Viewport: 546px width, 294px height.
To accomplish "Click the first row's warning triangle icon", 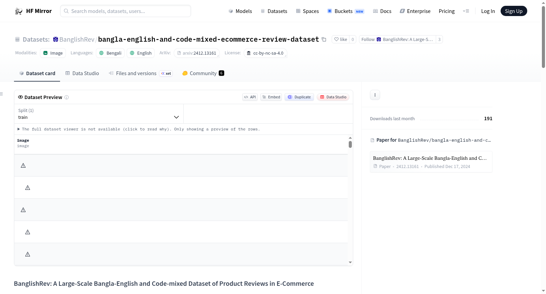I will click(x=23, y=166).
